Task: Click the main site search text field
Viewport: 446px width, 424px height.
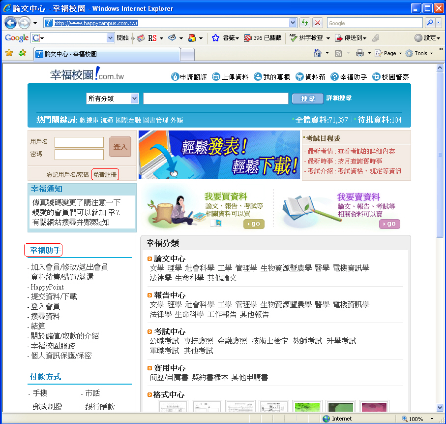Action: click(x=215, y=98)
